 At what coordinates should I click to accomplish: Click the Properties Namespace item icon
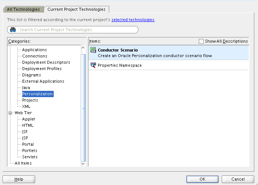pyautogui.click(x=93, y=65)
